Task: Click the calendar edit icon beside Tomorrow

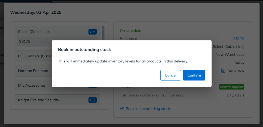Action: tap(223, 70)
